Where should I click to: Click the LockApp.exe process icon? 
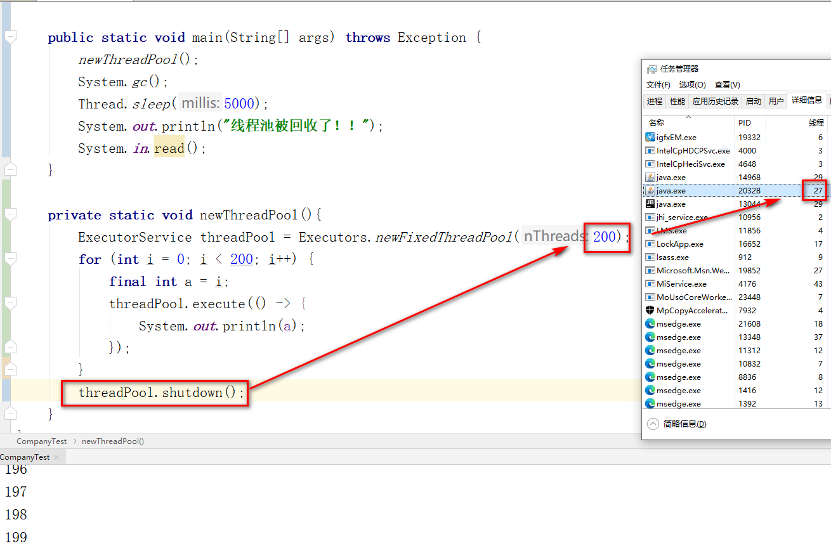650,244
